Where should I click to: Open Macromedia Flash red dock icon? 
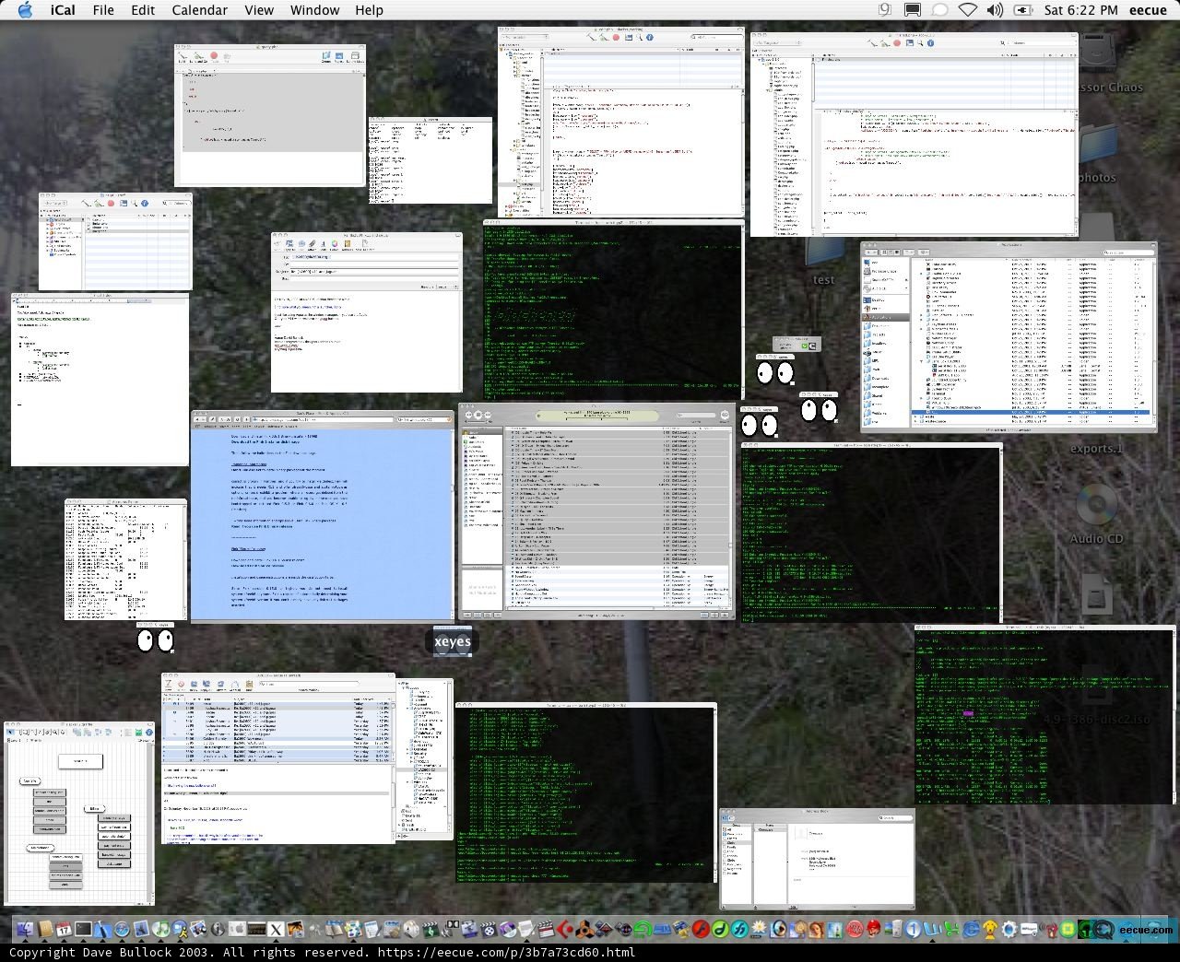point(701,929)
